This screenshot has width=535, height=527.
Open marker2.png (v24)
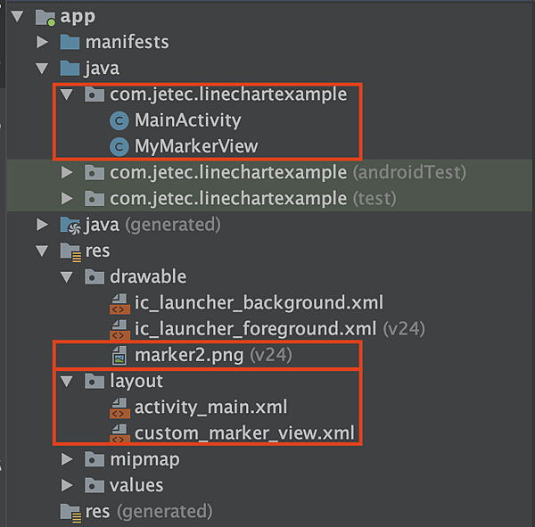pos(213,355)
